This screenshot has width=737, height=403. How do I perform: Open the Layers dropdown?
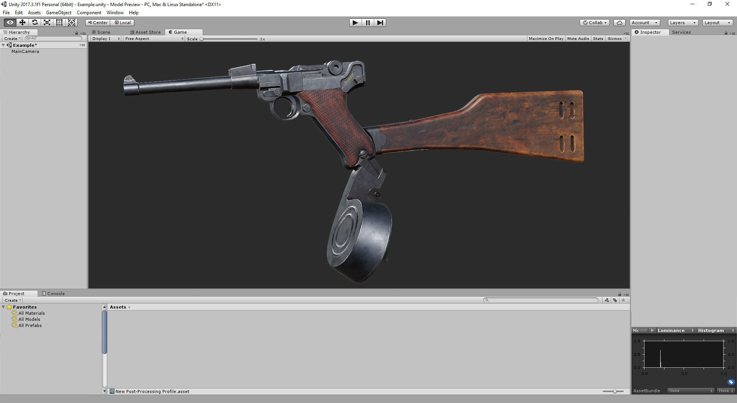tap(682, 23)
